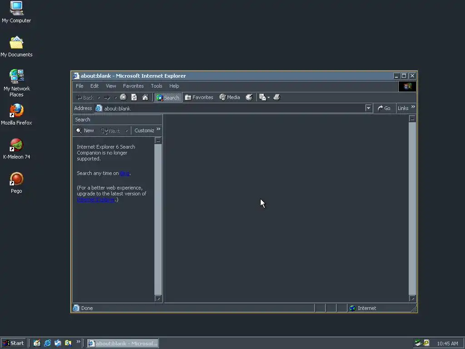
Task: Click the Go button
Action: point(384,108)
